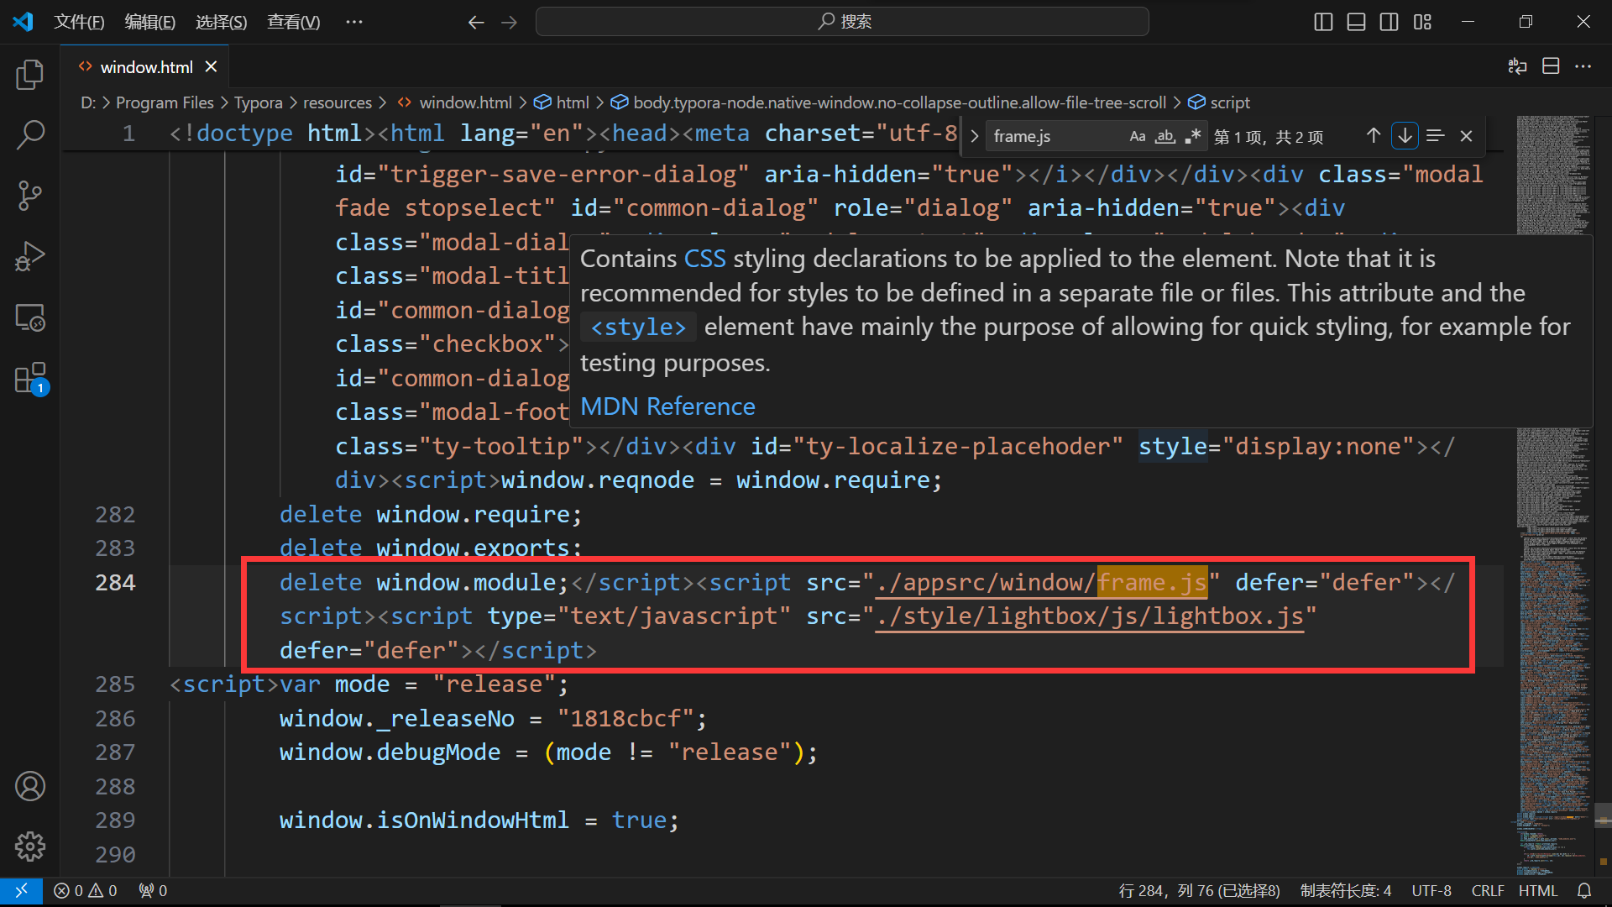Image resolution: width=1612 pixels, height=907 pixels.
Task: Open the Explorer view in activity bar
Action: [30, 75]
